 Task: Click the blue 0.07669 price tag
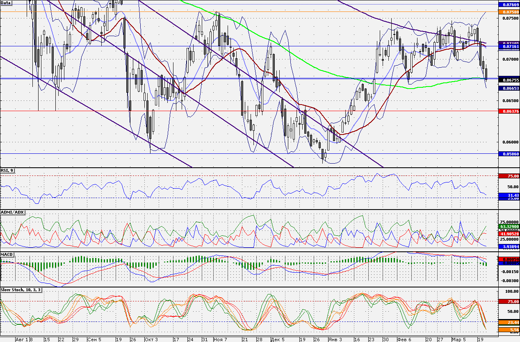point(509,5)
